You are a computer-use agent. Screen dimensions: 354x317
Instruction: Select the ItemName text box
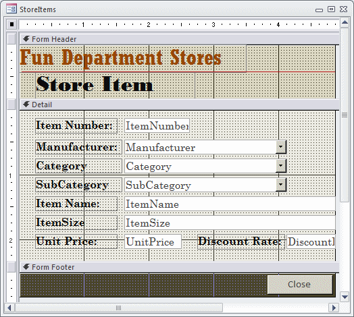click(x=230, y=204)
